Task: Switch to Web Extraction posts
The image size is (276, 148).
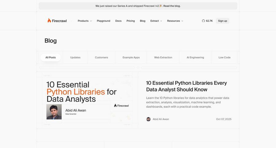Action: [163, 57]
